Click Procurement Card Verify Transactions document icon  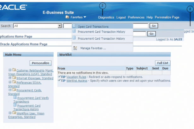point(15,98)
